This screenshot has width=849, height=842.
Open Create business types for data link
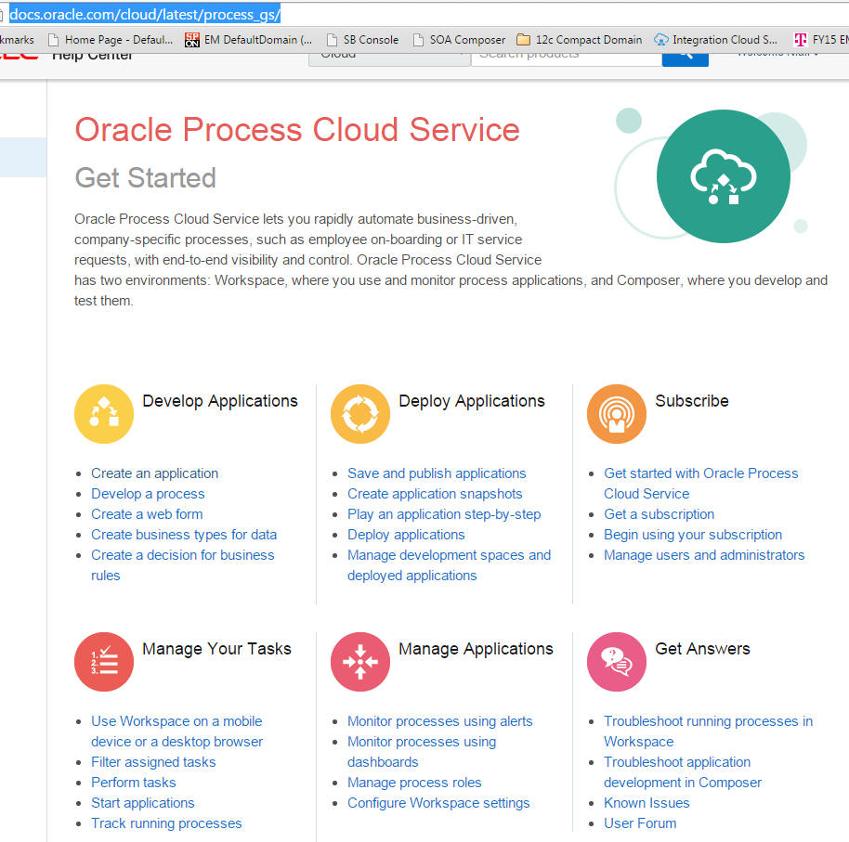click(x=184, y=535)
